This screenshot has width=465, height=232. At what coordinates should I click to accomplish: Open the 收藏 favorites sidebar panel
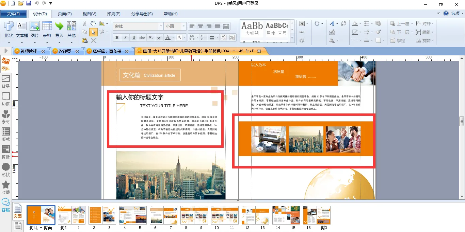(x=6, y=188)
